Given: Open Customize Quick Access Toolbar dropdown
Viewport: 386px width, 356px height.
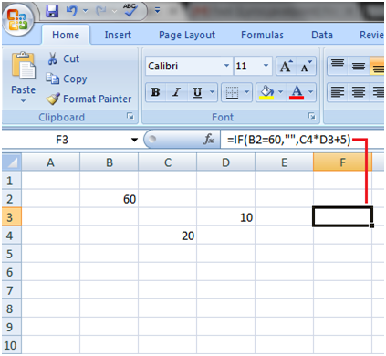Looking at the screenshot, I should coord(157,11).
